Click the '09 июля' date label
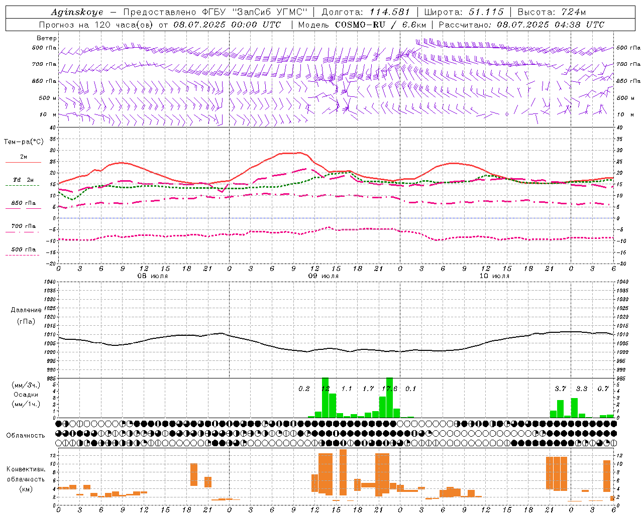The height and width of the screenshot is (514, 643). tap(324, 276)
